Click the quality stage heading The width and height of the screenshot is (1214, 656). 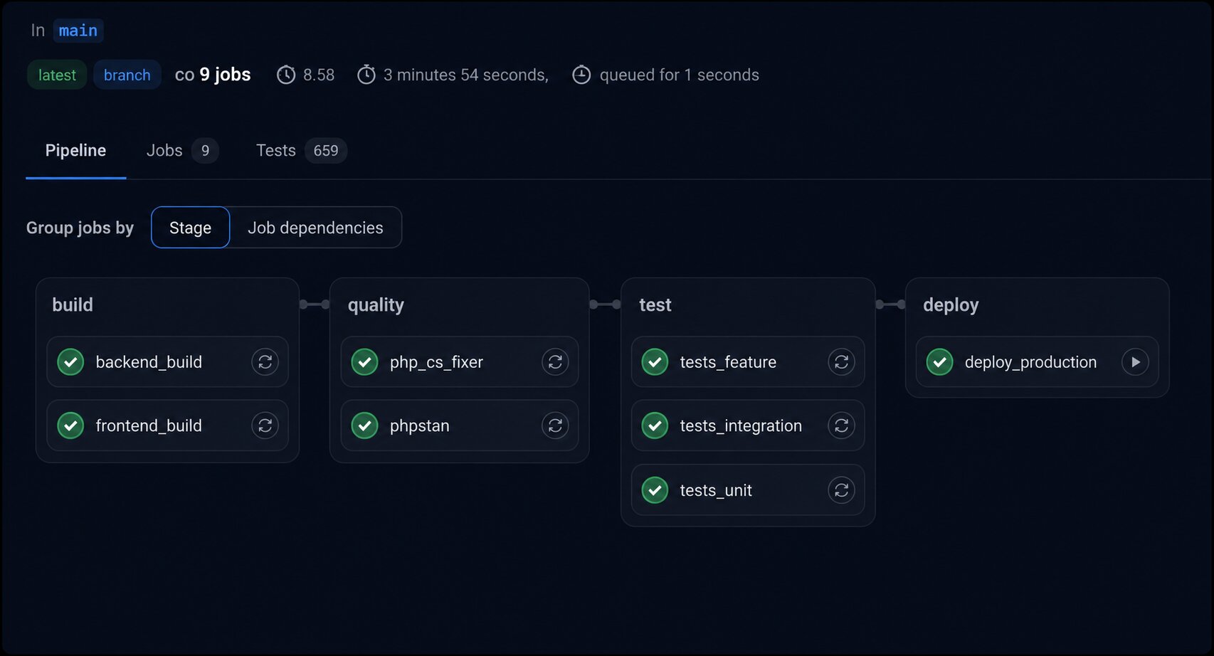coord(376,305)
